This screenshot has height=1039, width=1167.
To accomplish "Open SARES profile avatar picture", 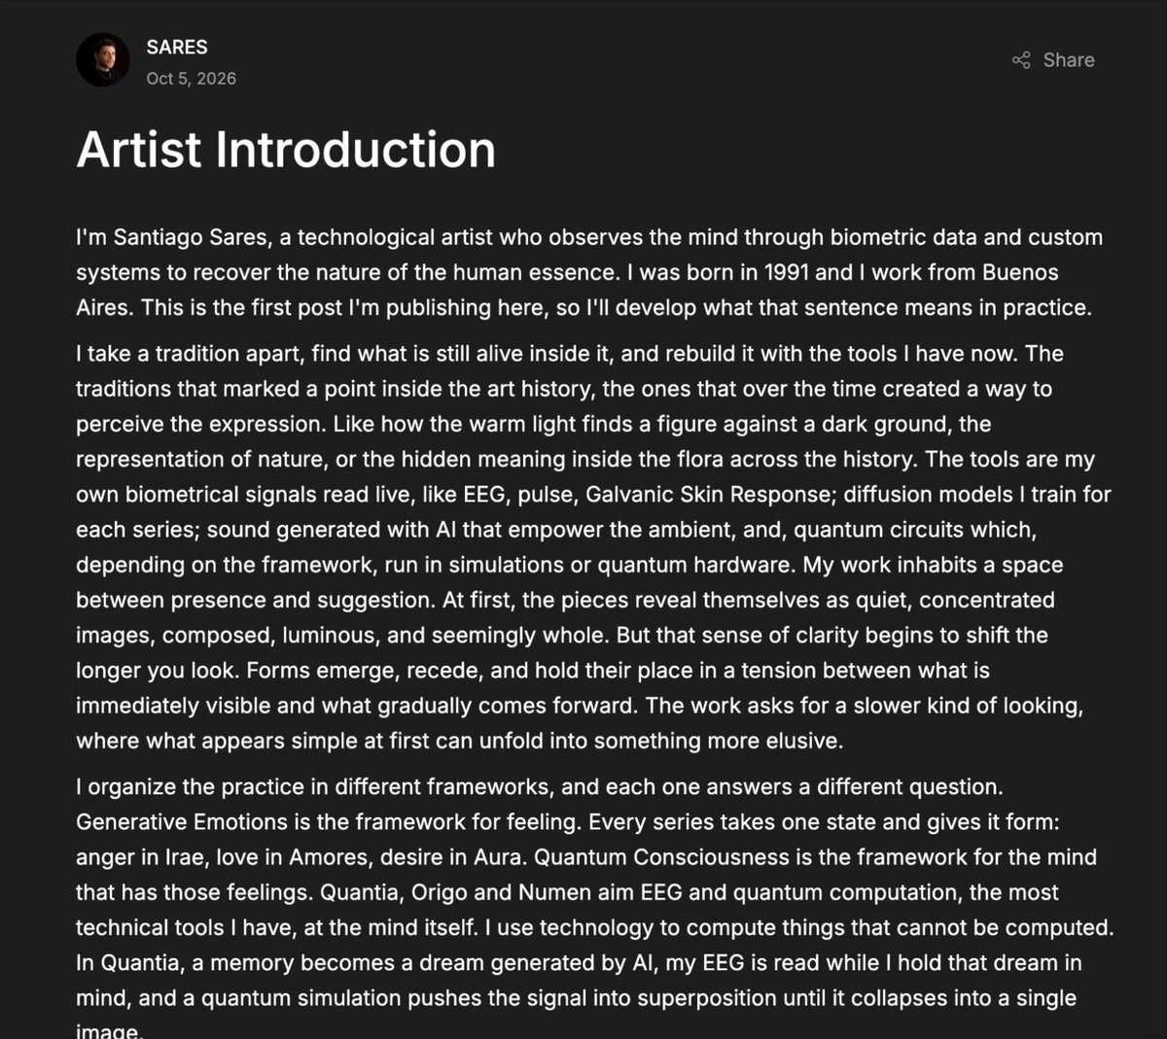I will 103,60.
